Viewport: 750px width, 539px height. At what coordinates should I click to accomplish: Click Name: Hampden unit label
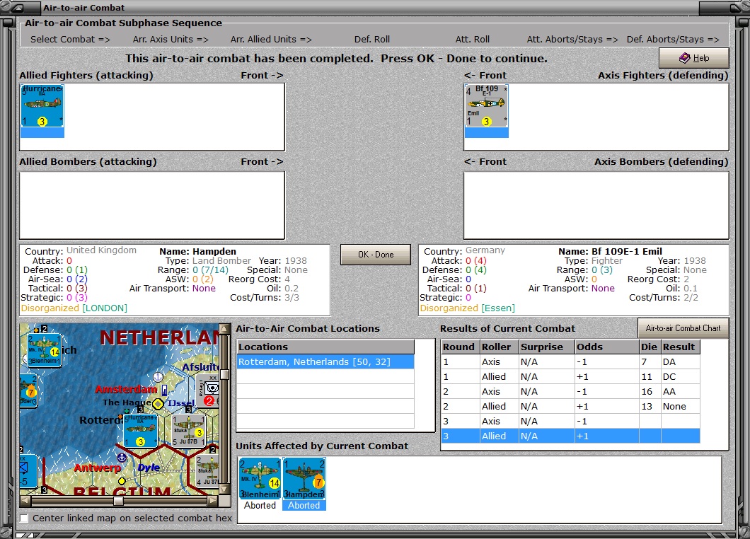(x=197, y=251)
